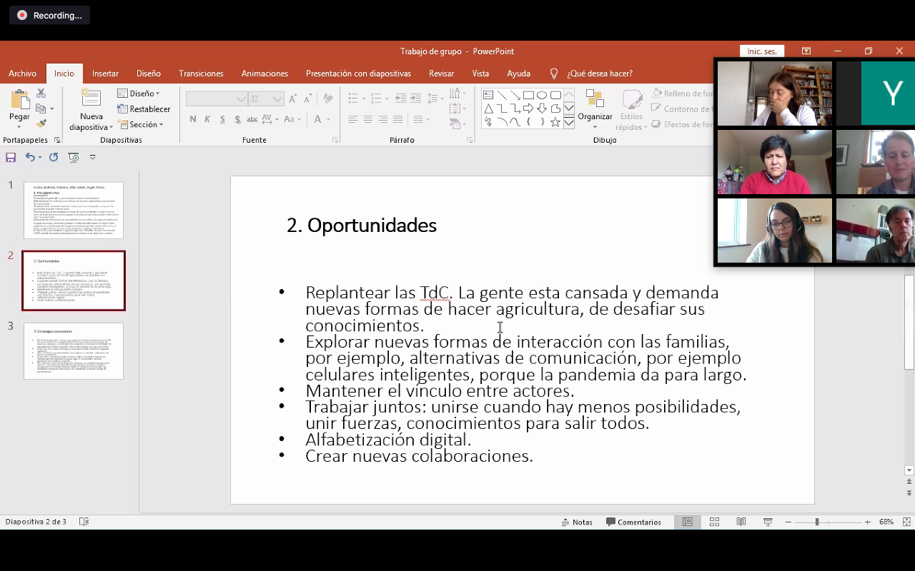Open the Archivo menu
Screen dimensions: 915x571
click(22, 74)
